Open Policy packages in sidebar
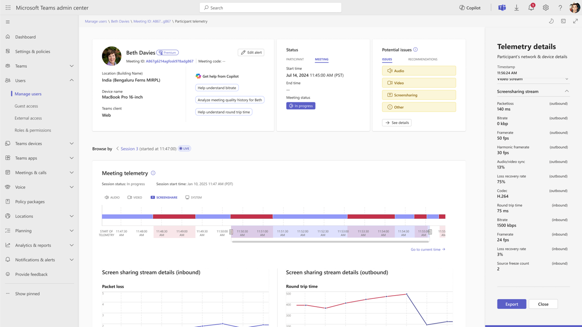 pos(30,202)
